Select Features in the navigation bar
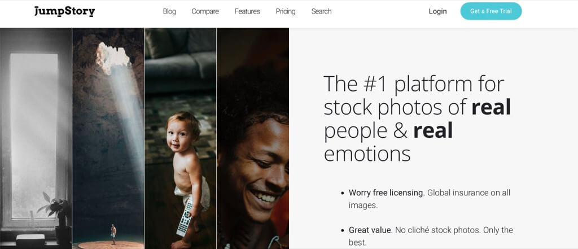The width and height of the screenshot is (578, 249). coord(247,11)
